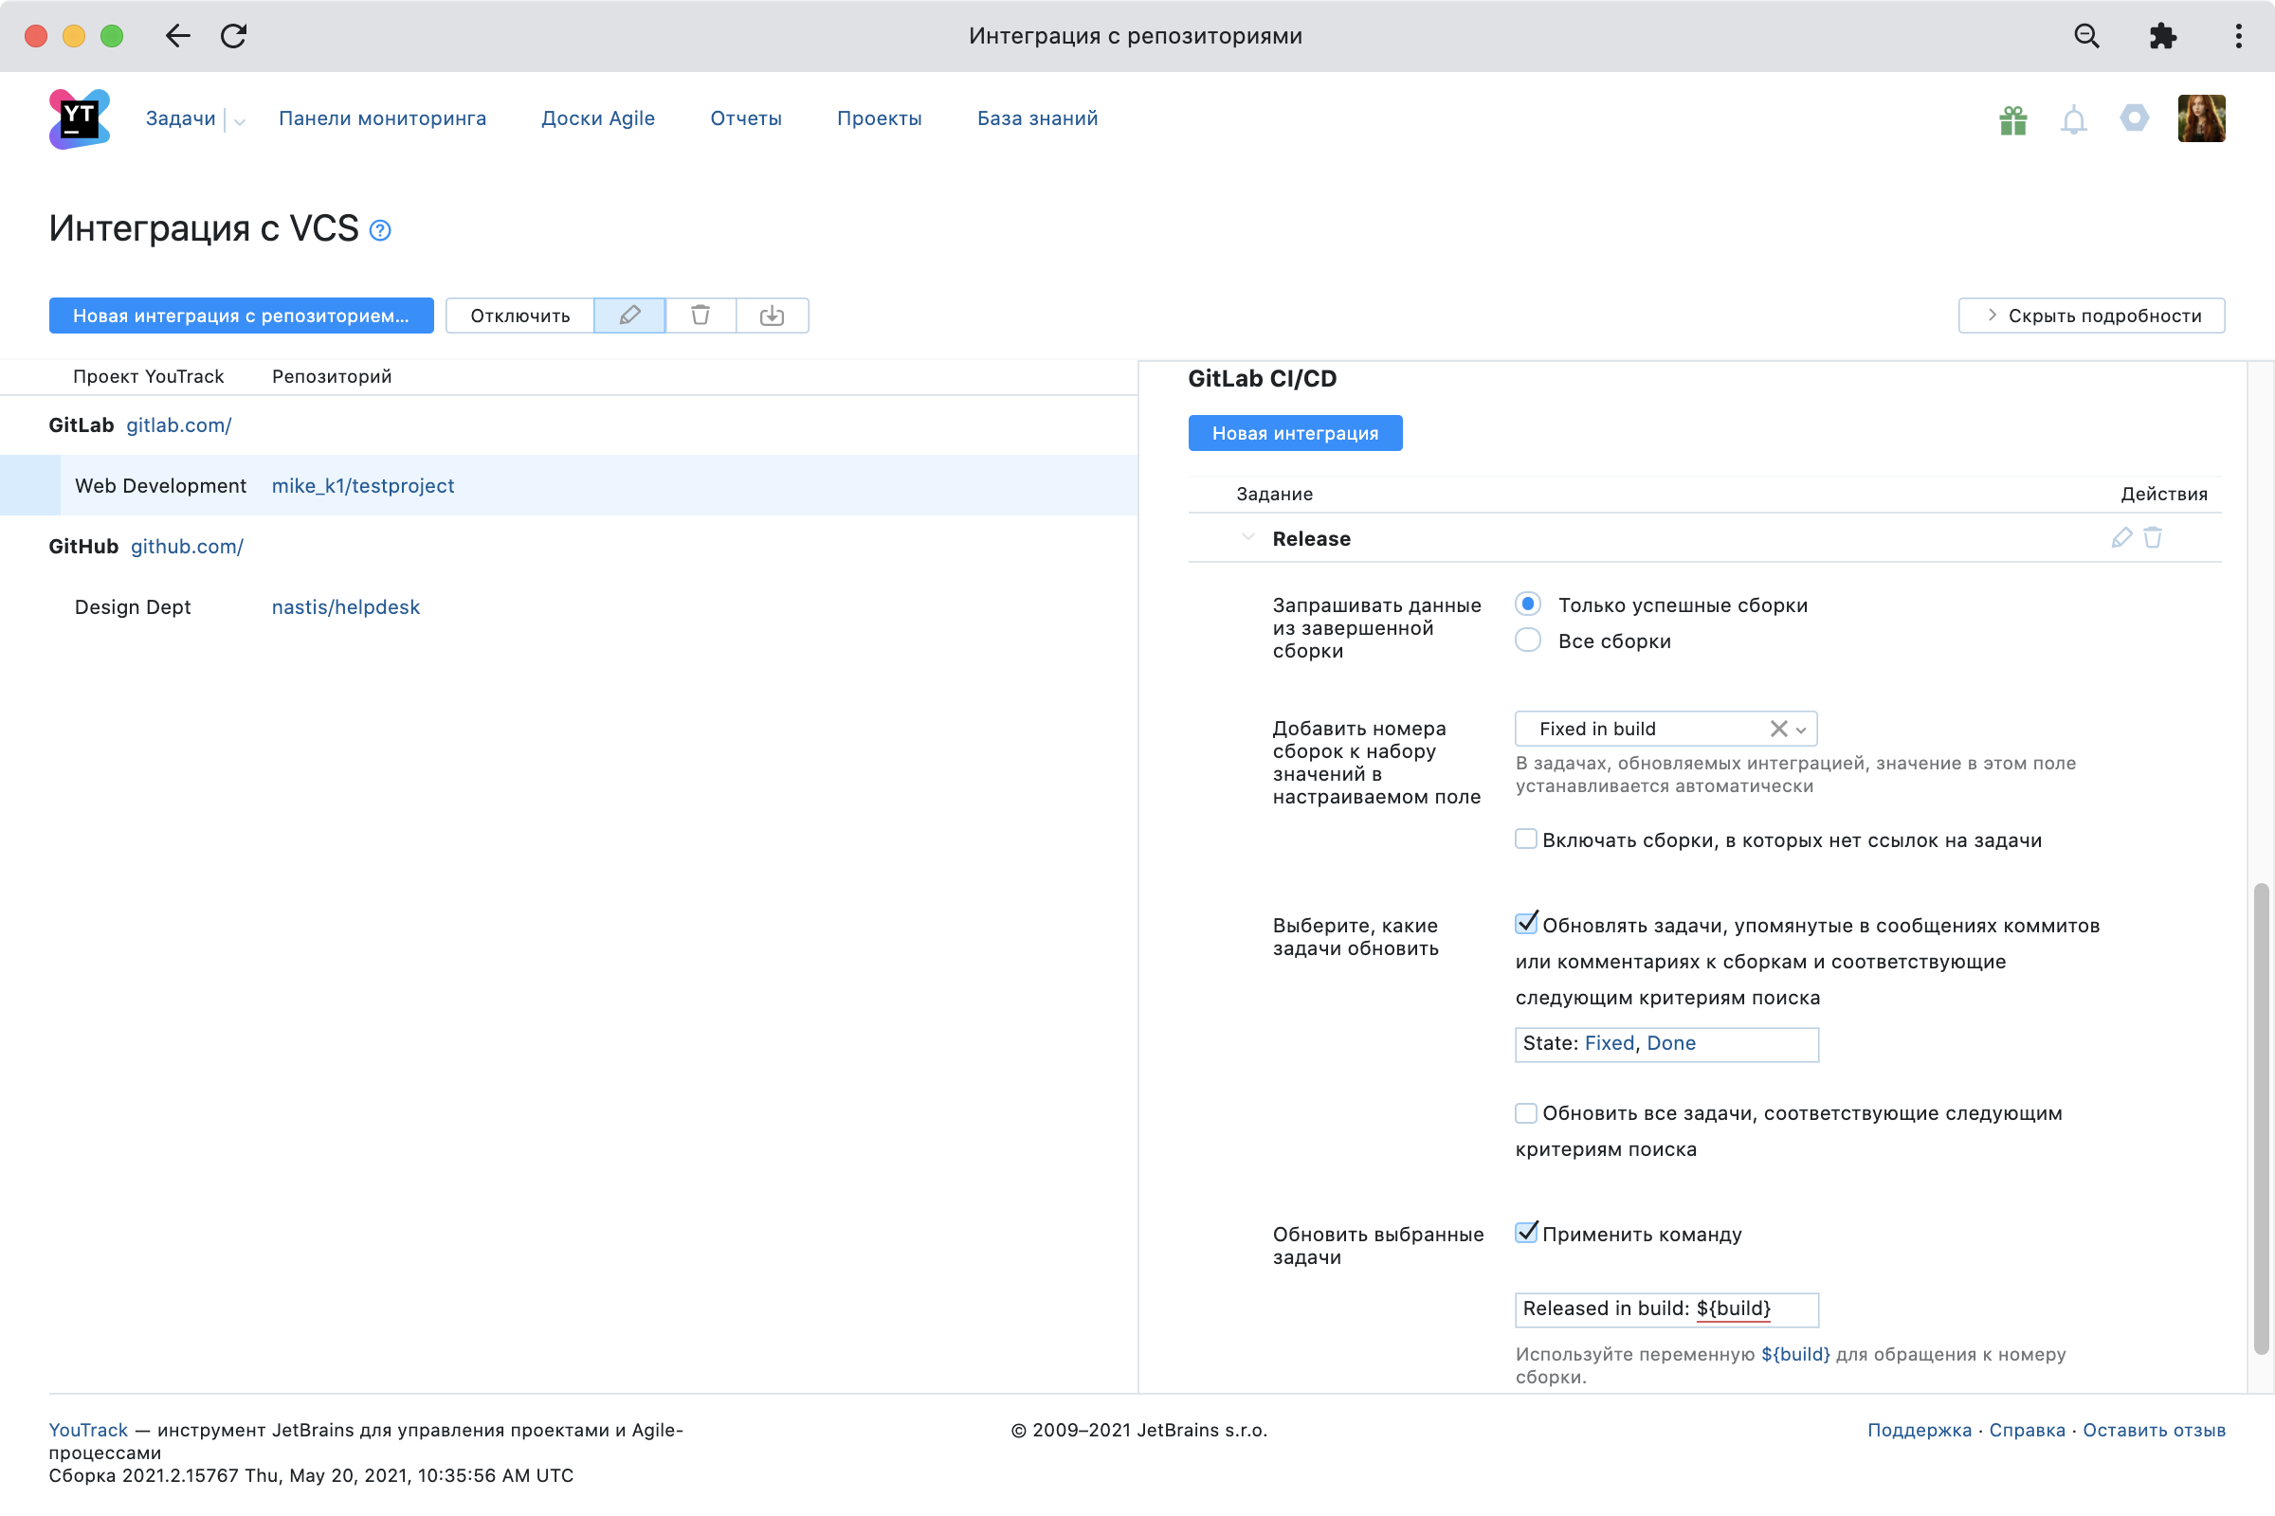This screenshot has width=2275, height=1516.
Task: Open the browser extensions puzzle icon
Action: (2162, 36)
